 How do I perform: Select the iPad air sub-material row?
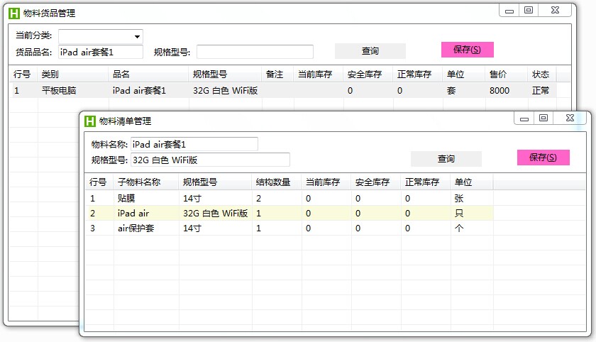[x=289, y=213]
